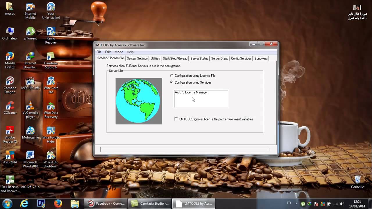Image resolution: width=372 pixels, height=209 pixels.
Task: Switch to the Service/License File tab
Action: coord(110,58)
